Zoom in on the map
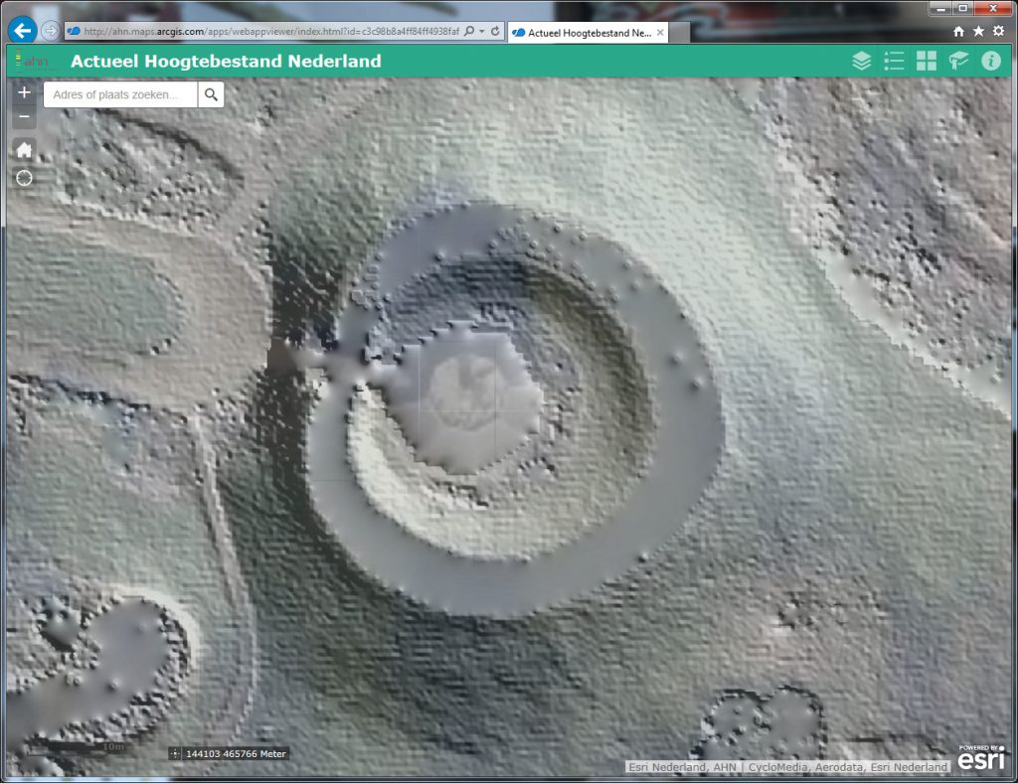The height and width of the screenshot is (783, 1018). (25, 92)
